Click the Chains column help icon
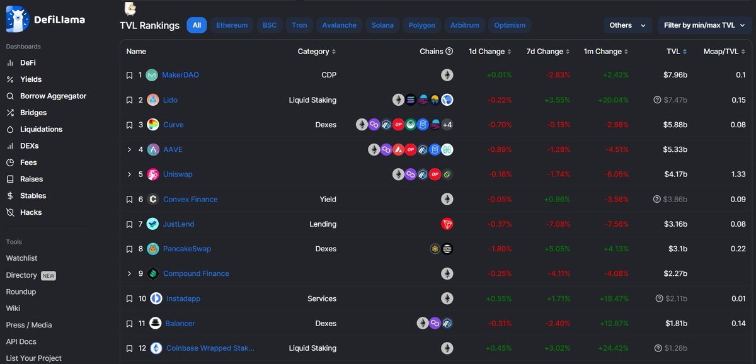Viewport: 756px width, 364px height. [449, 52]
